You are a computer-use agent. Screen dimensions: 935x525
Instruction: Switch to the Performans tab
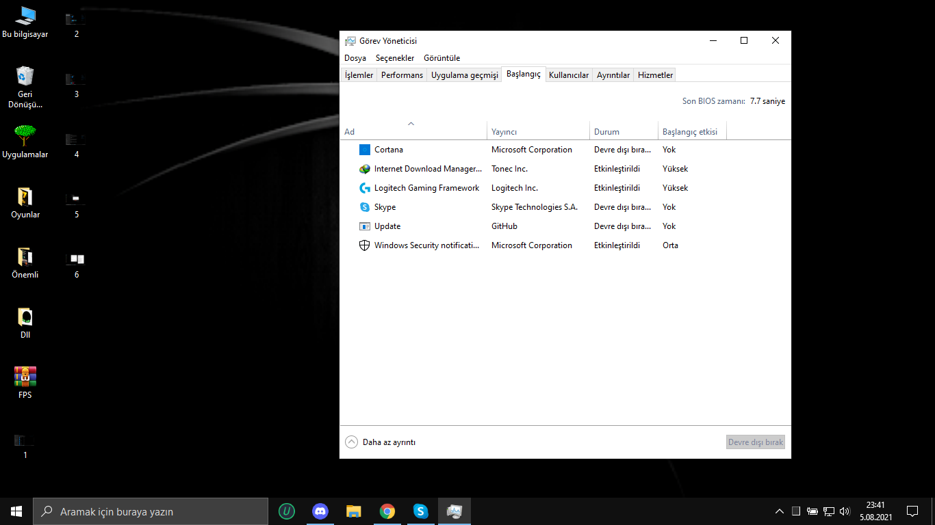402,75
